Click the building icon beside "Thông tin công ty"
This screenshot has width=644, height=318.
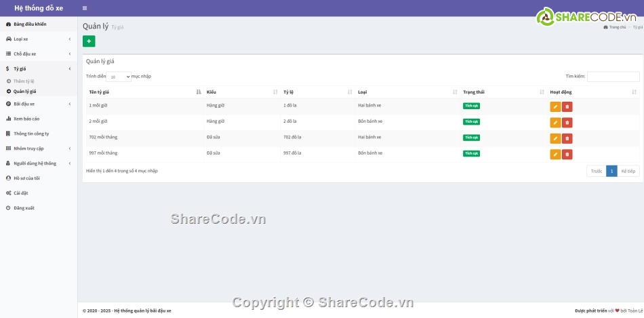(x=8, y=134)
